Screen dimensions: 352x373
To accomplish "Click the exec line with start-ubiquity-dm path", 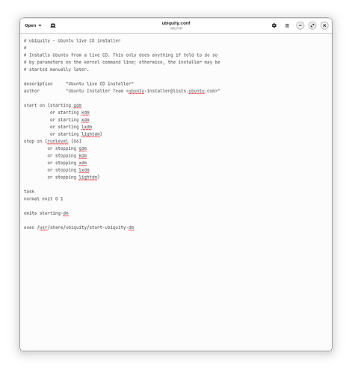I will [78, 228].
